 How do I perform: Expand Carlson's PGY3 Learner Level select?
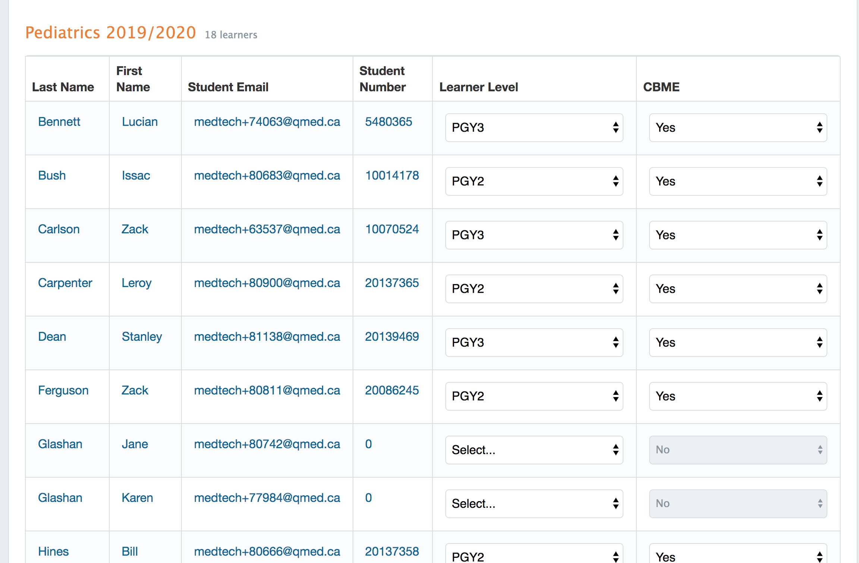pos(534,235)
